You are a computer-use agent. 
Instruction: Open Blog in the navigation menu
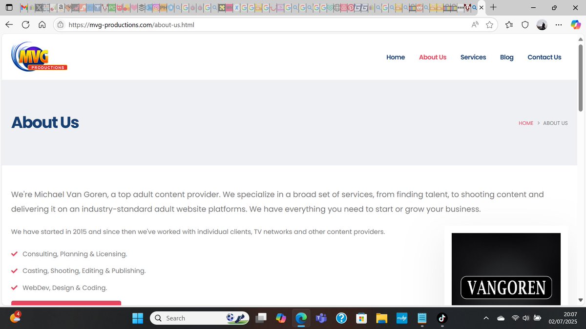507,57
